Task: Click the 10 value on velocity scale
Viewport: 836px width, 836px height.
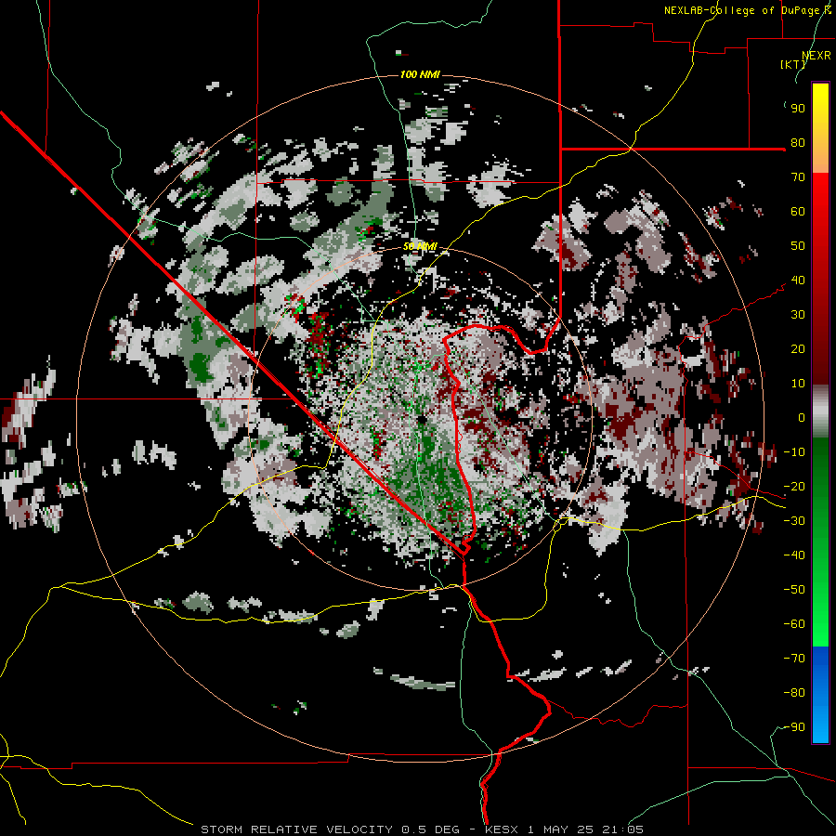Action: [798, 384]
